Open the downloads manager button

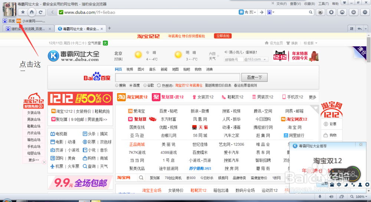(331, 12)
